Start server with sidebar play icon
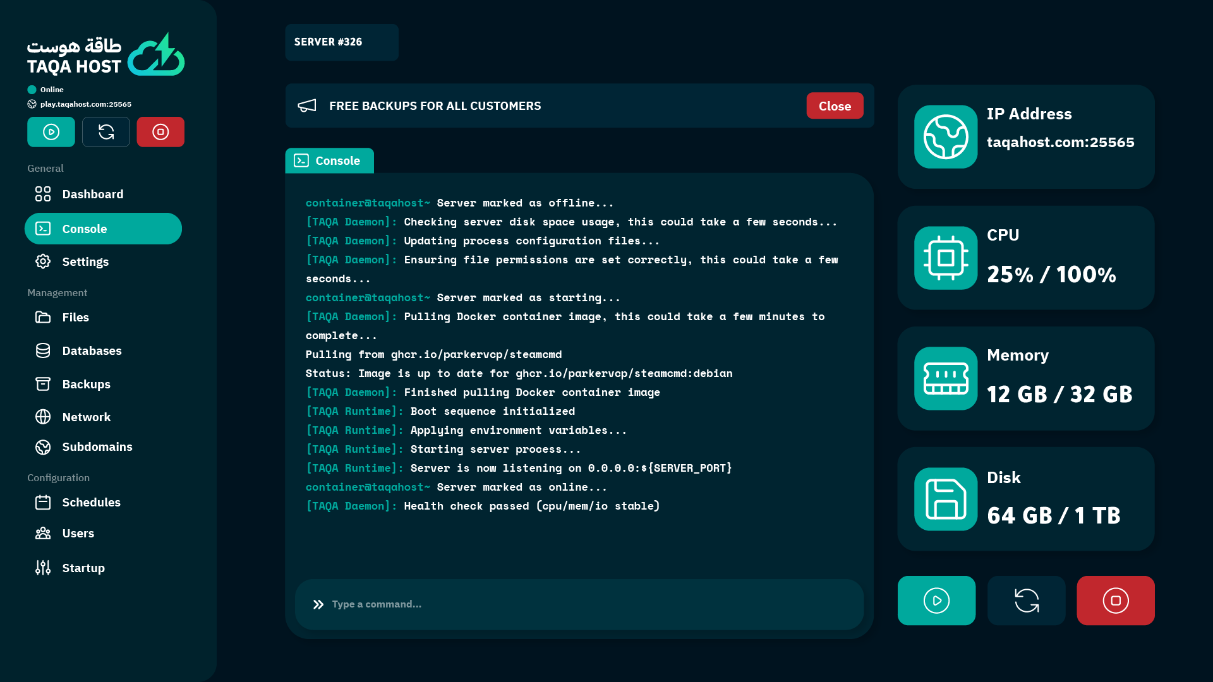 pyautogui.click(x=51, y=132)
